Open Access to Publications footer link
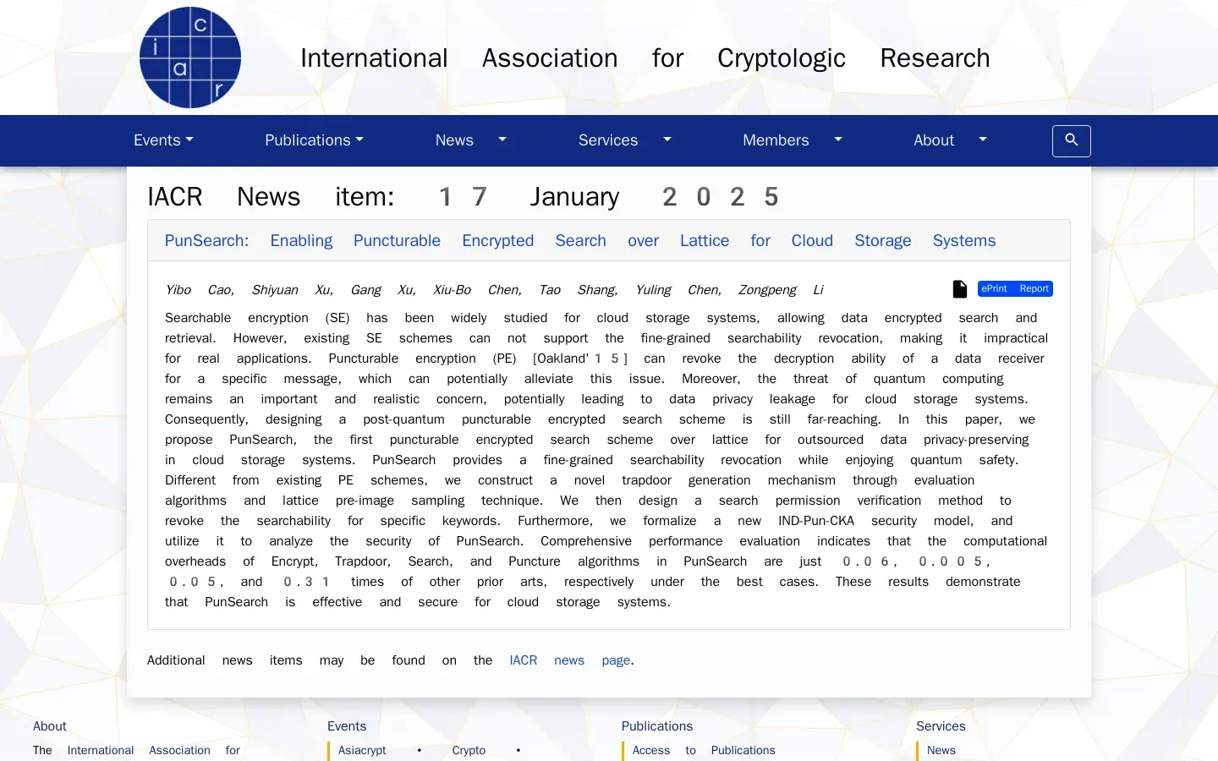The image size is (1218, 761). 704,750
